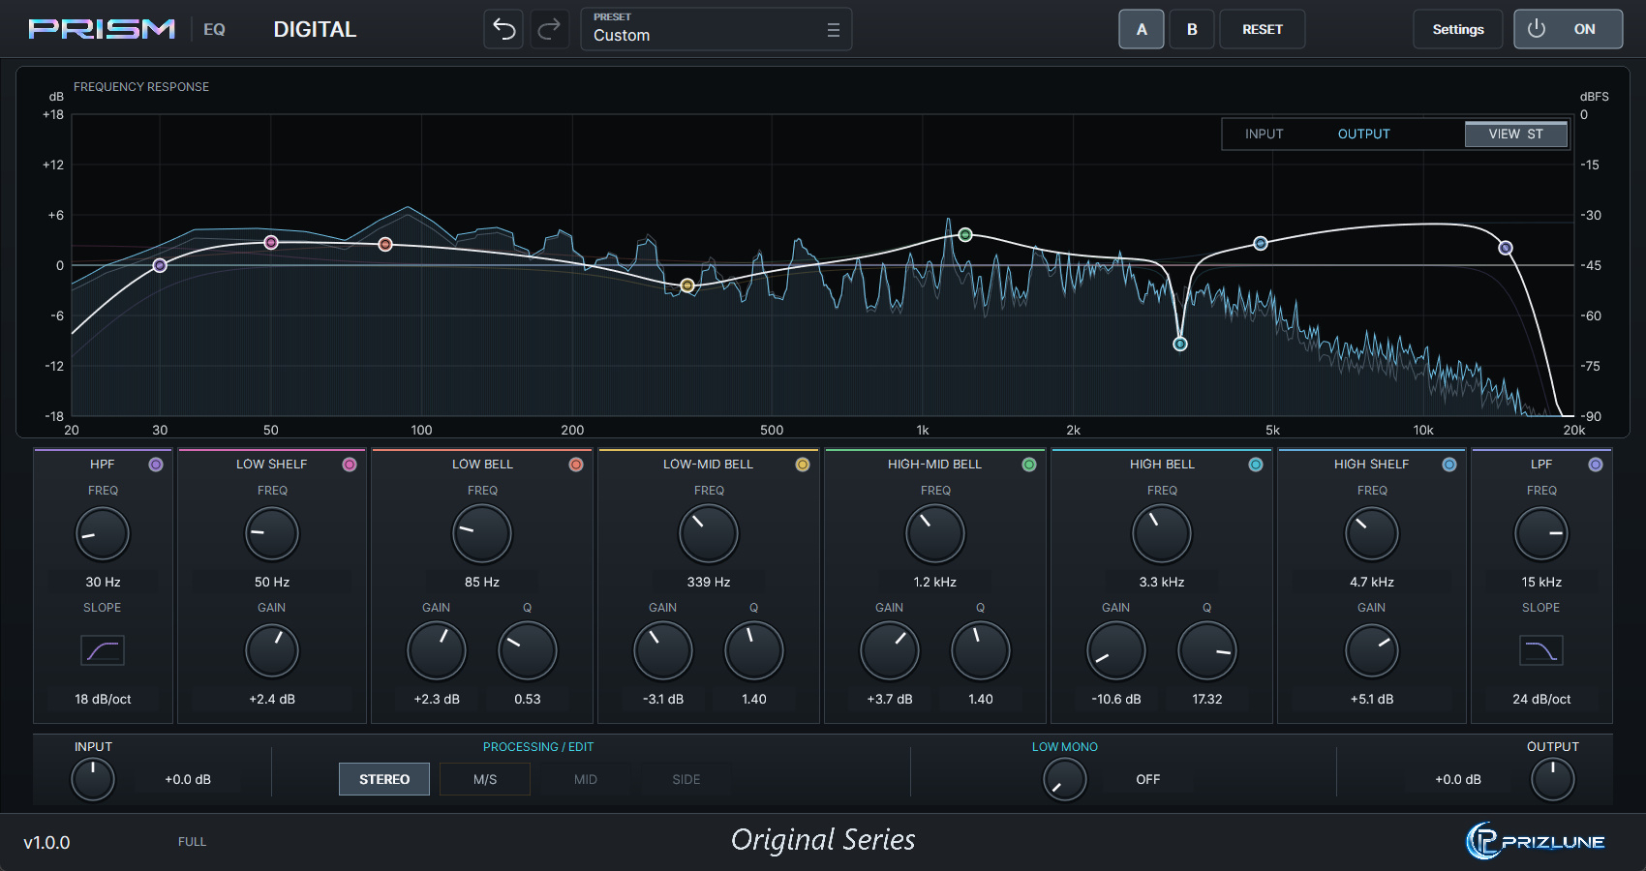Change the 18 dB/oct HPF slope value
Screen dimensions: 1646x871
pos(103,699)
